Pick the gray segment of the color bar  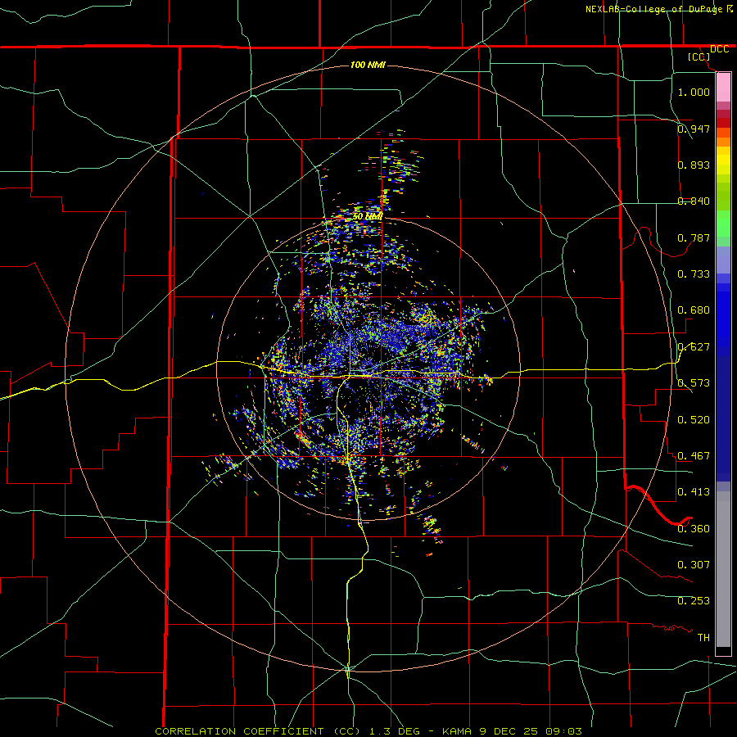pos(723,569)
